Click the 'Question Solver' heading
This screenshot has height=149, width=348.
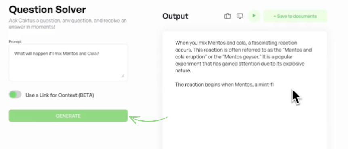click(48, 10)
